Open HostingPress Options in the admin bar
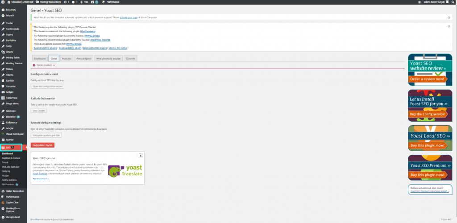457x223 pixels. click(48, 2)
